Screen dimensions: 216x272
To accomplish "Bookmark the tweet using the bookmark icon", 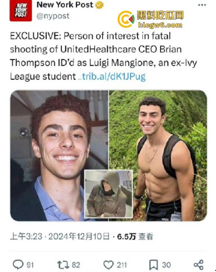I will pos(153,265).
